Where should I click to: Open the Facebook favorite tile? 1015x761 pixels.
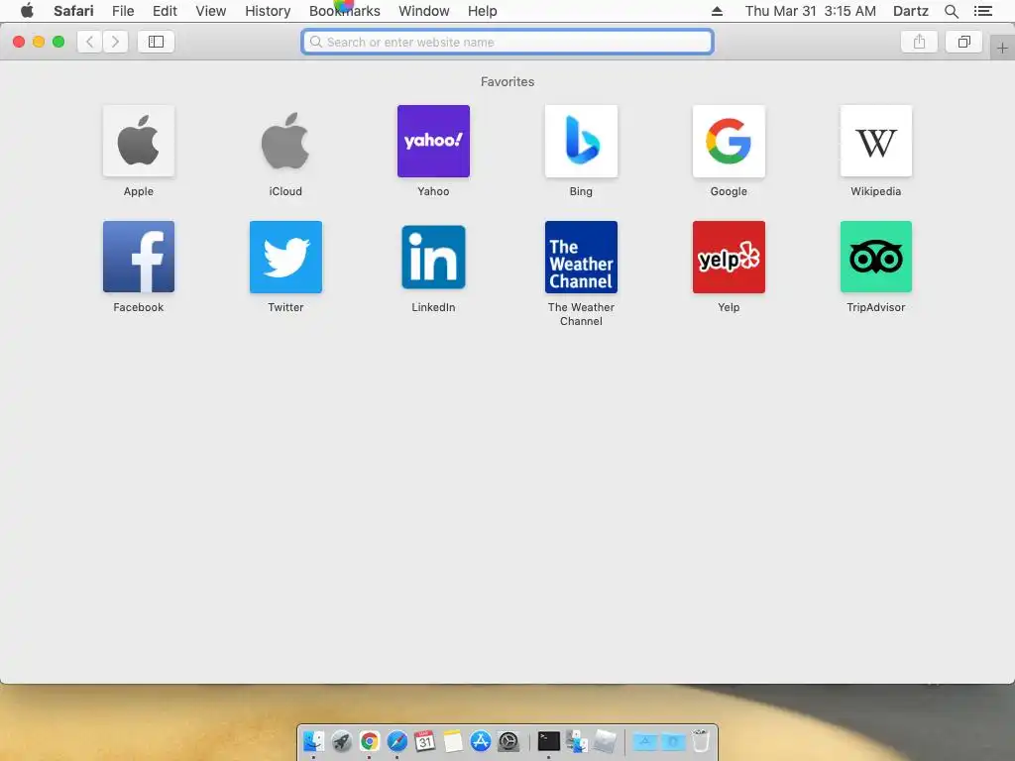click(x=139, y=257)
